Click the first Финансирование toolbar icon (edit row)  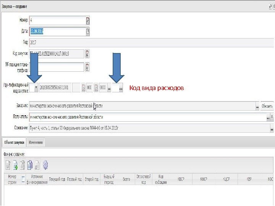8,165
